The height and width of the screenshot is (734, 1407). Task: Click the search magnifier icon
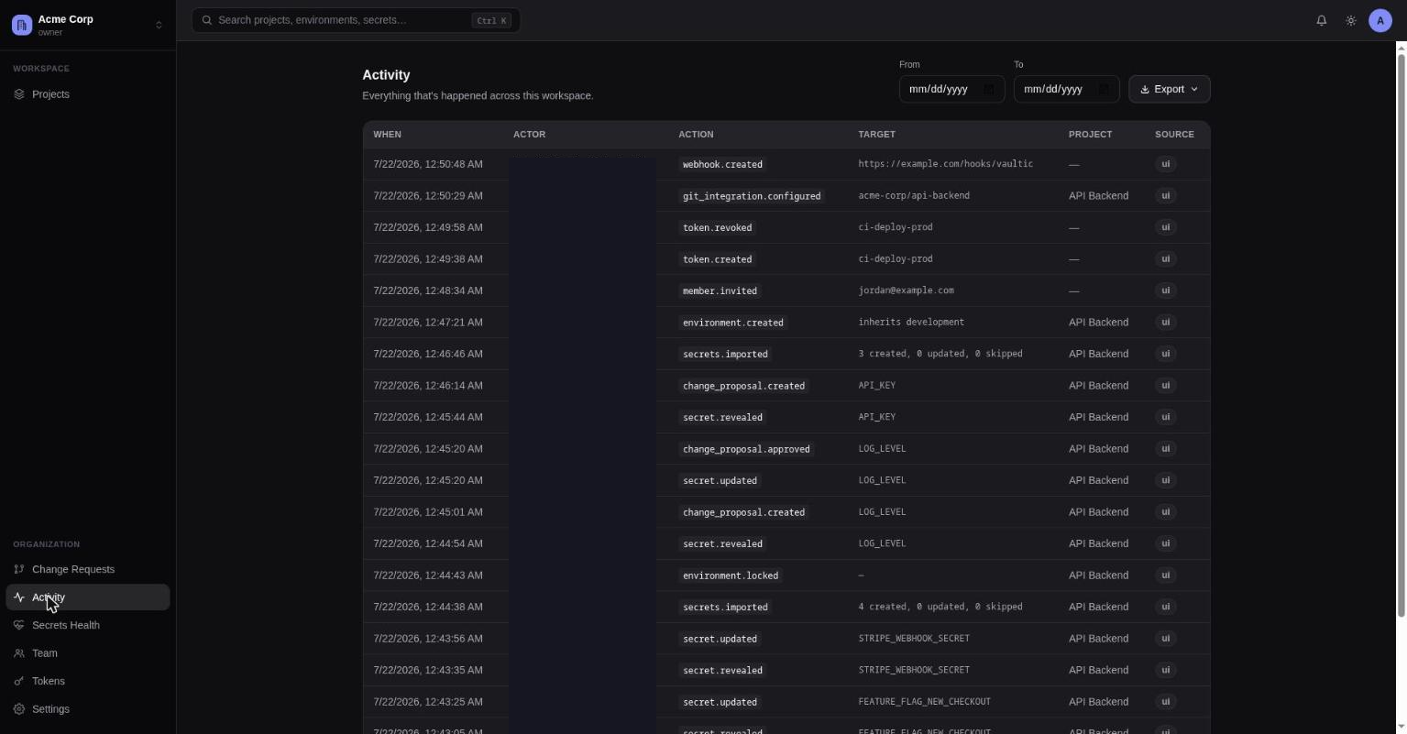207,20
